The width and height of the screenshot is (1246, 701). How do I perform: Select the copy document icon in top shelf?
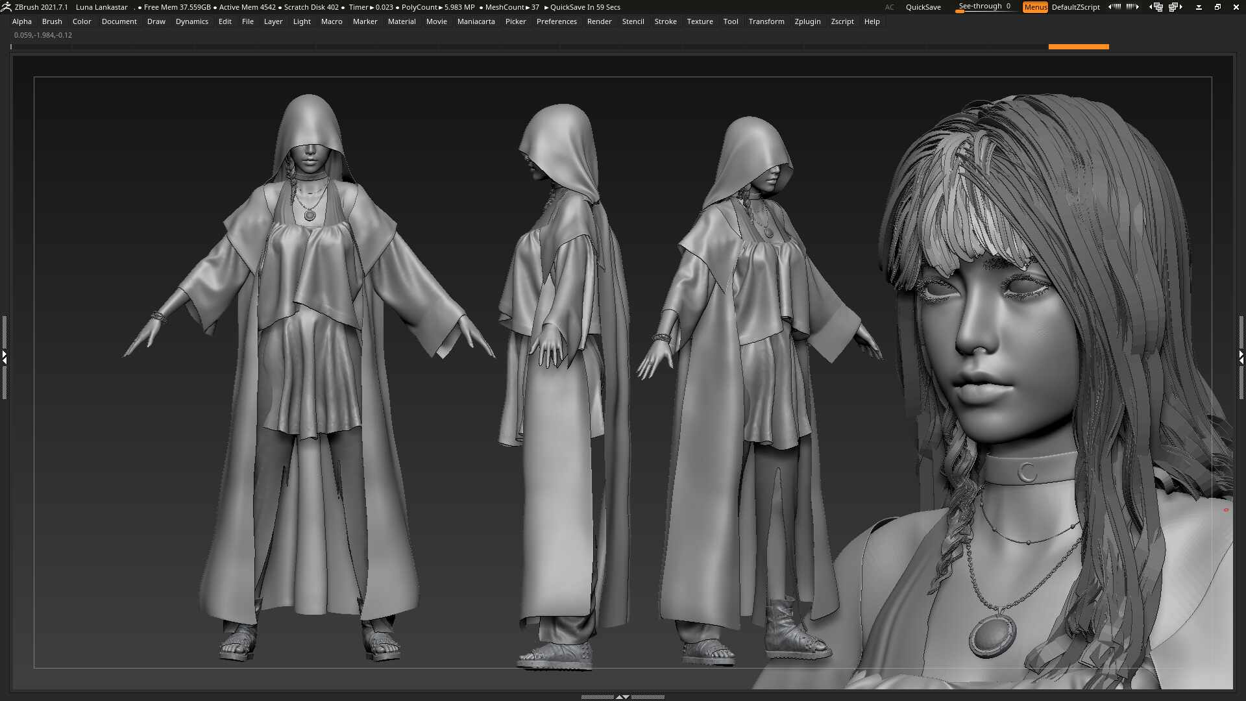point(1158,7)
